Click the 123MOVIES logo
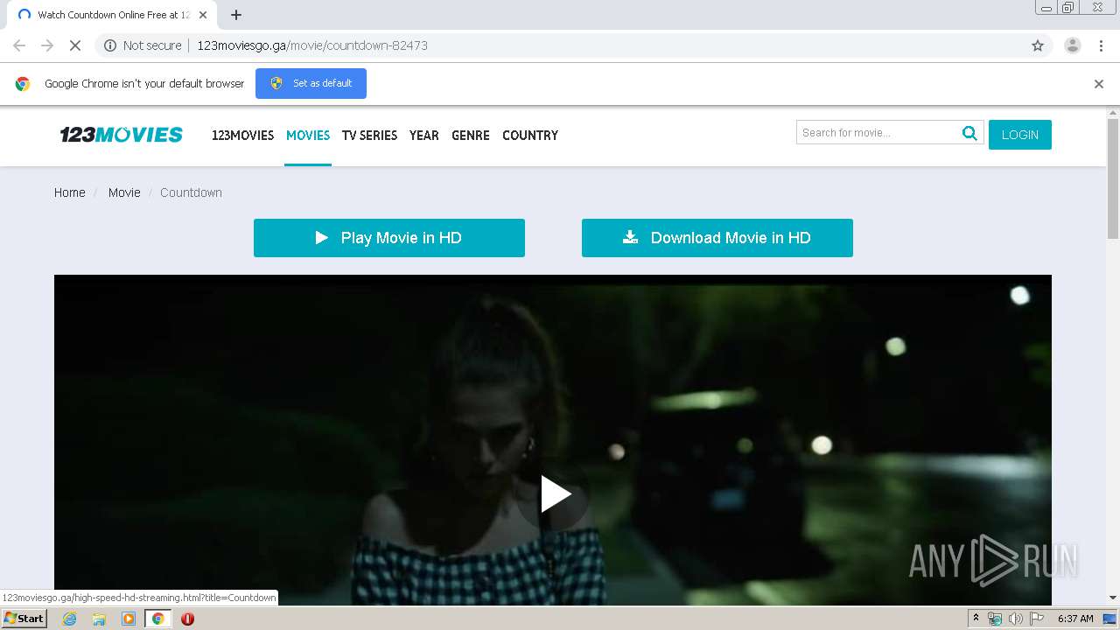This screenshot has width=1120, height=630. click(121, 135)
